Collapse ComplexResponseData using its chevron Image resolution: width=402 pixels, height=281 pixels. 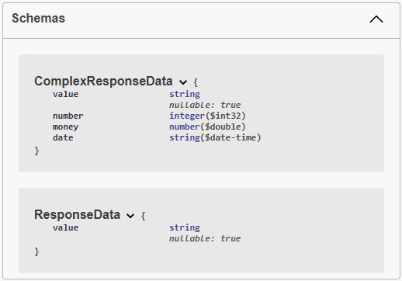(x=183, y=82)
